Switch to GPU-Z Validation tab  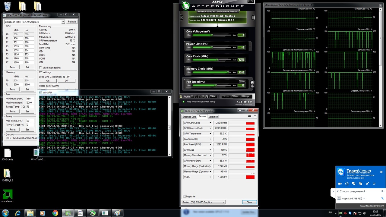(x=213, y=117)
